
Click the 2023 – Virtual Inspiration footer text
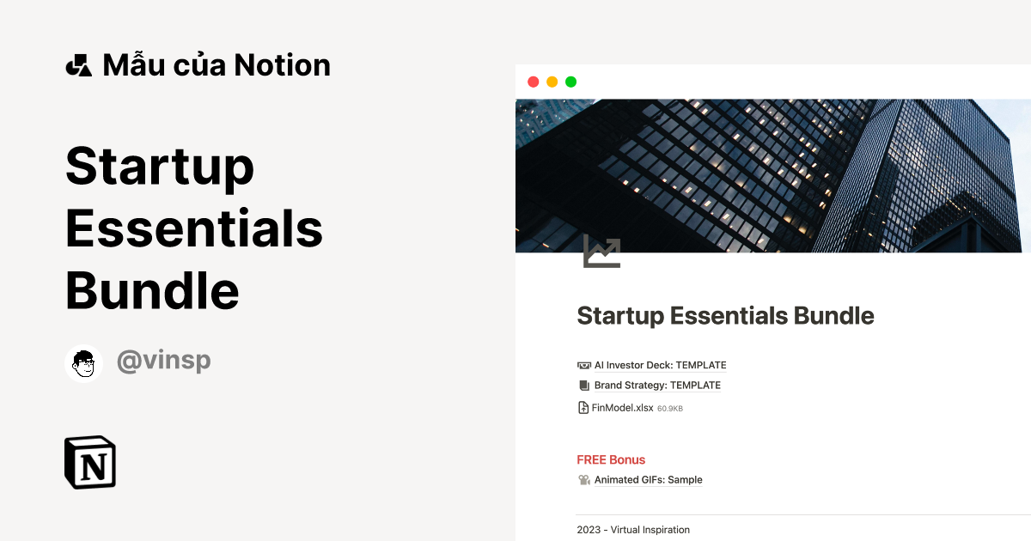click(633, 529)
